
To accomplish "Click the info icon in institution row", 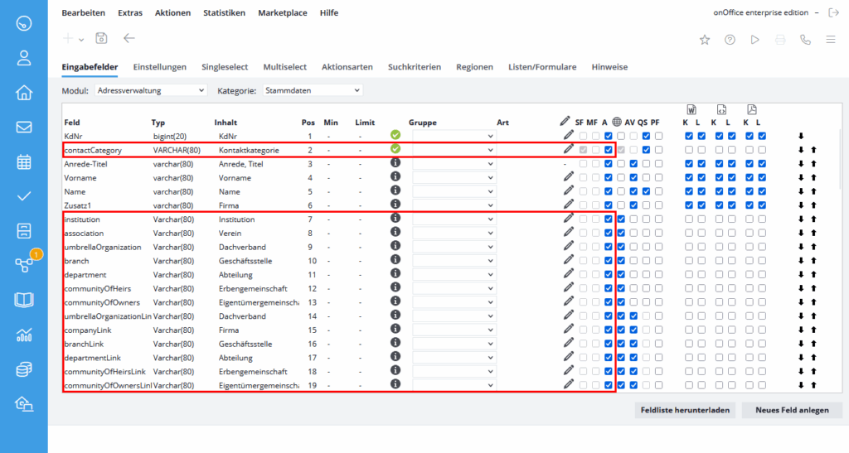I will [395, 219].
